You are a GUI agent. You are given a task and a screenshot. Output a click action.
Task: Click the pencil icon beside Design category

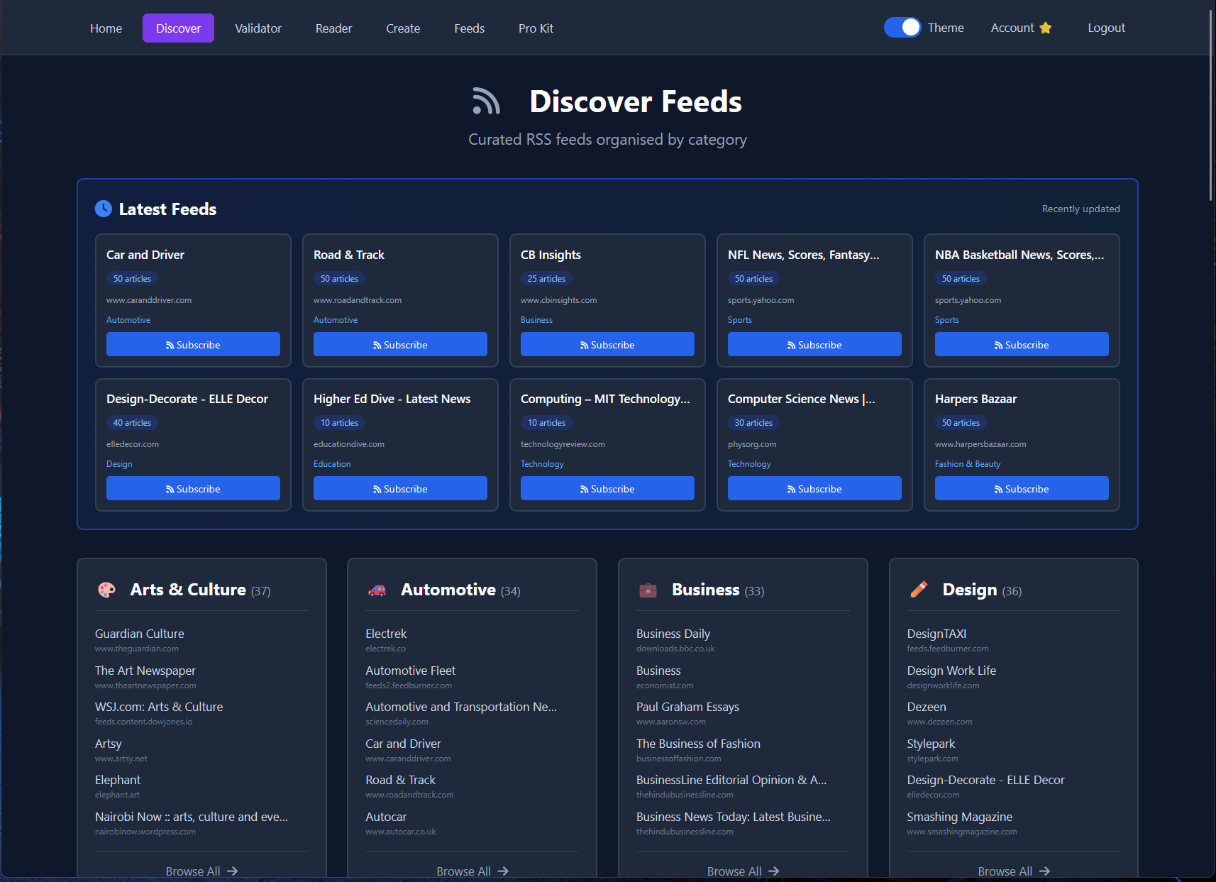point(919,590)
